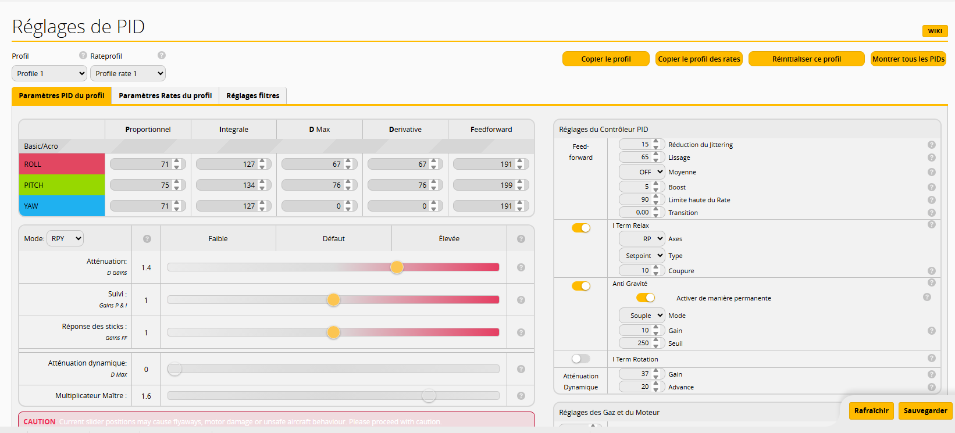Switch to Paramètres Rates du profil tab
The width and height of the screenshot is (955, 433).
pyautogui.click(x=165, y=96)
